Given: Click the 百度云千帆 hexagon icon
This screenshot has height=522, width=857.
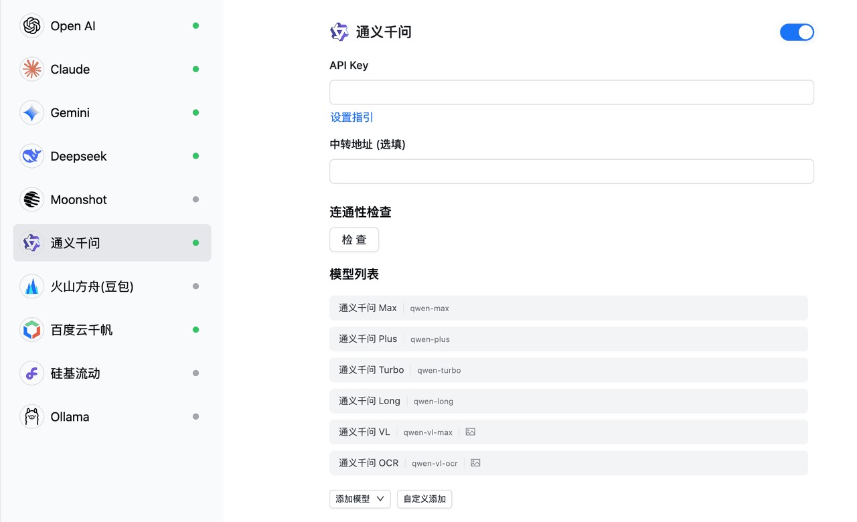Looking at the screenshot, I should (x=31, y=330).
